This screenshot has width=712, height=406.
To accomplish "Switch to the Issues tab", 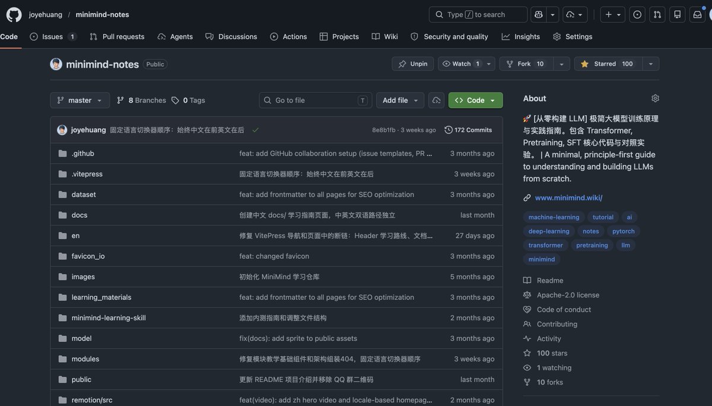I will coord(53,37).
